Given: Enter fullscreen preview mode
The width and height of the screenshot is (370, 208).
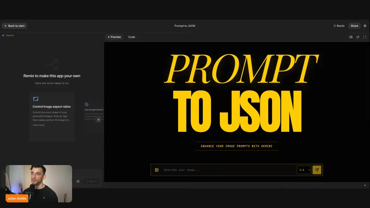Looking at the screenshot, I should click(x=365, y=37).
